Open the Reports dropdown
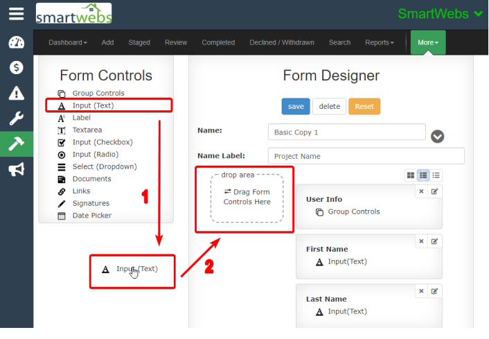489x339 pixels. click(x=379, y=42)
